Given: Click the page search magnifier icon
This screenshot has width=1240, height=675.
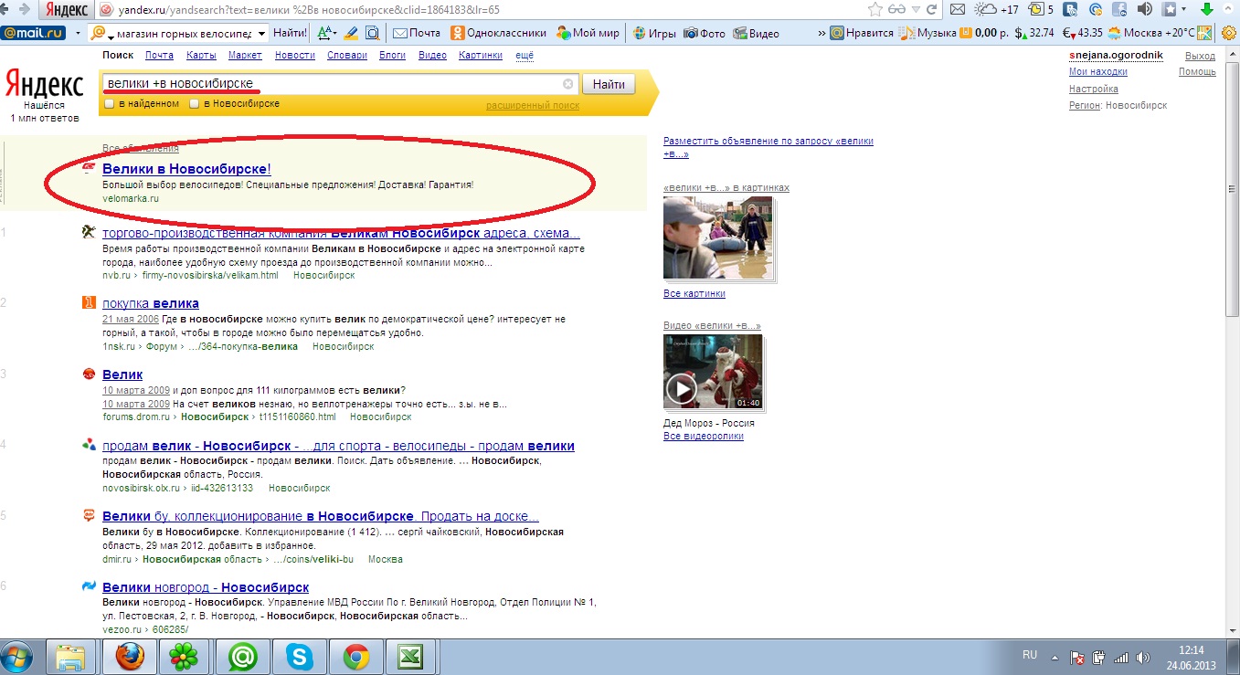Looking at the screenshot, I should click(372, 33).
